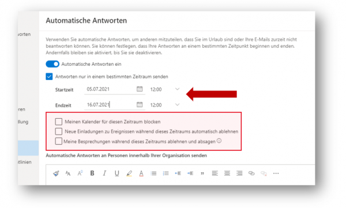
Task: Click the format painter icon
Action: 56,173
